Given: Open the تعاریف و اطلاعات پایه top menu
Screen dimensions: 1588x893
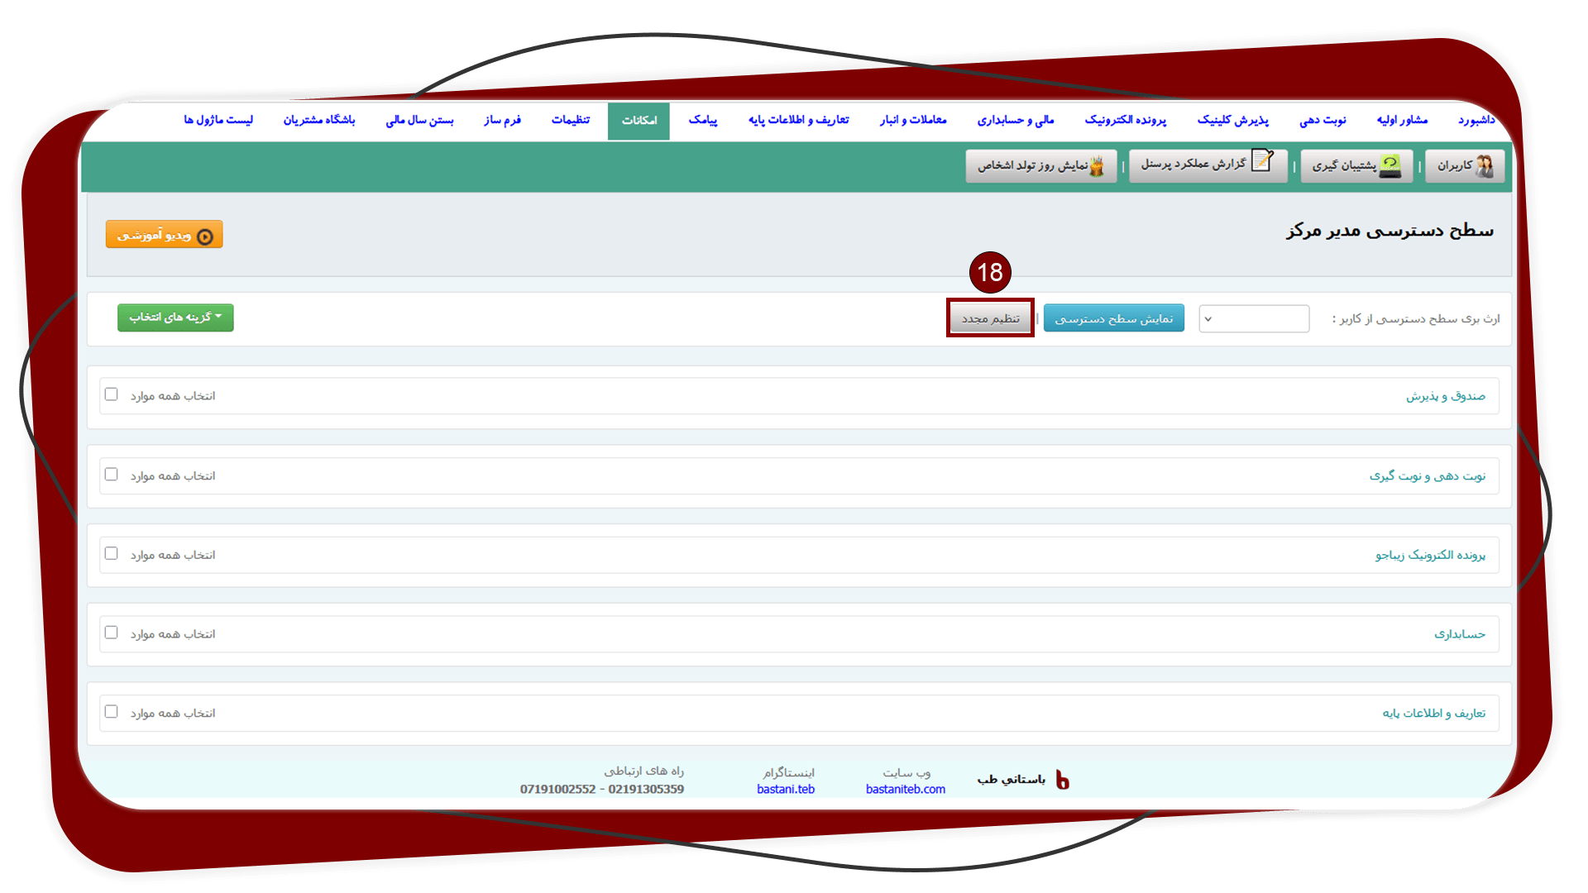Looking at the screenshot, I should [x=798, y=121].
